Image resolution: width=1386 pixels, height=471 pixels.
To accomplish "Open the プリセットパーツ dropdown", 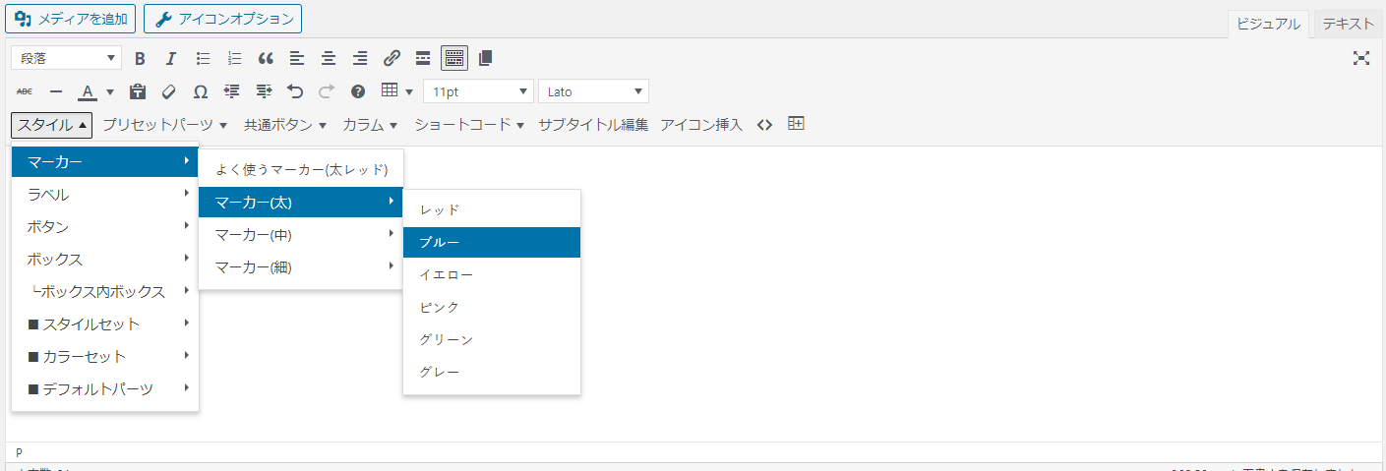I will [x=165, y=125].
